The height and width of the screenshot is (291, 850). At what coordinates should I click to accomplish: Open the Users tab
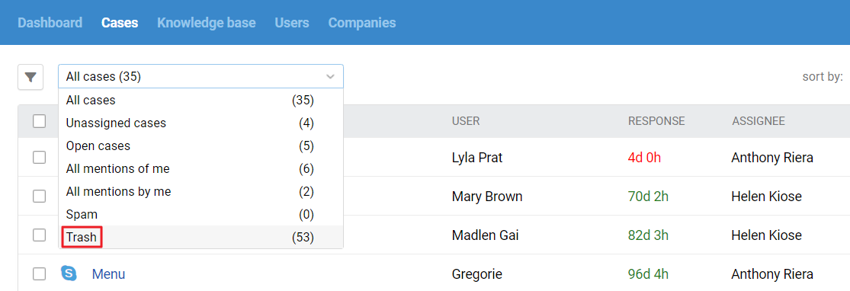(292, 23)
